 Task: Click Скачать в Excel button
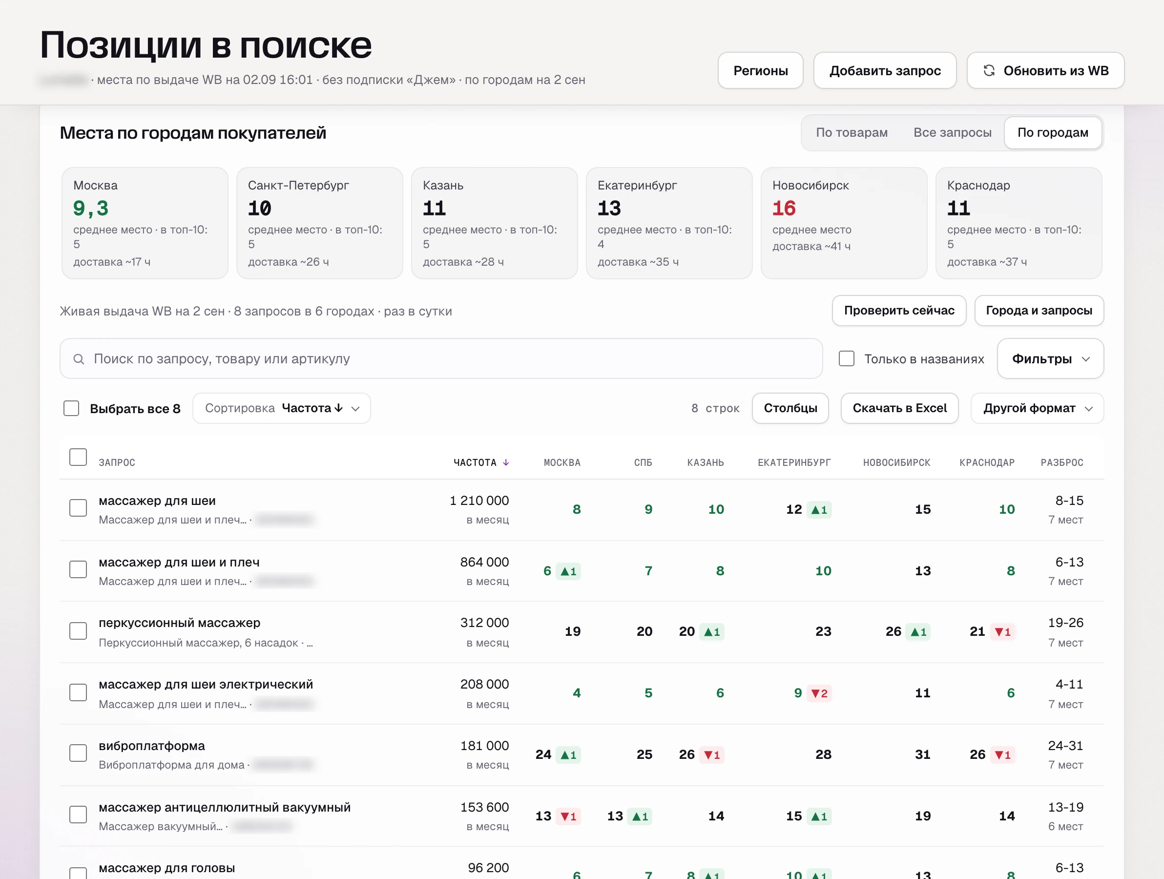click(899, 408)
